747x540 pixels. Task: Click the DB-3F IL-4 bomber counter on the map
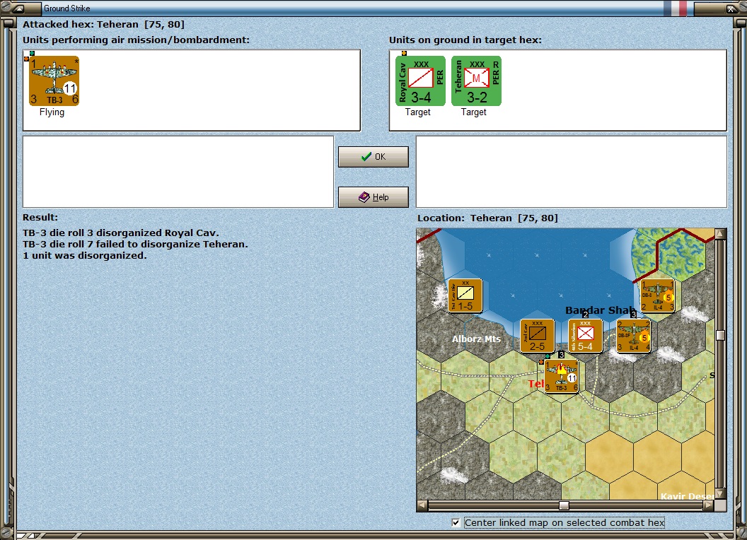point(633,336)
